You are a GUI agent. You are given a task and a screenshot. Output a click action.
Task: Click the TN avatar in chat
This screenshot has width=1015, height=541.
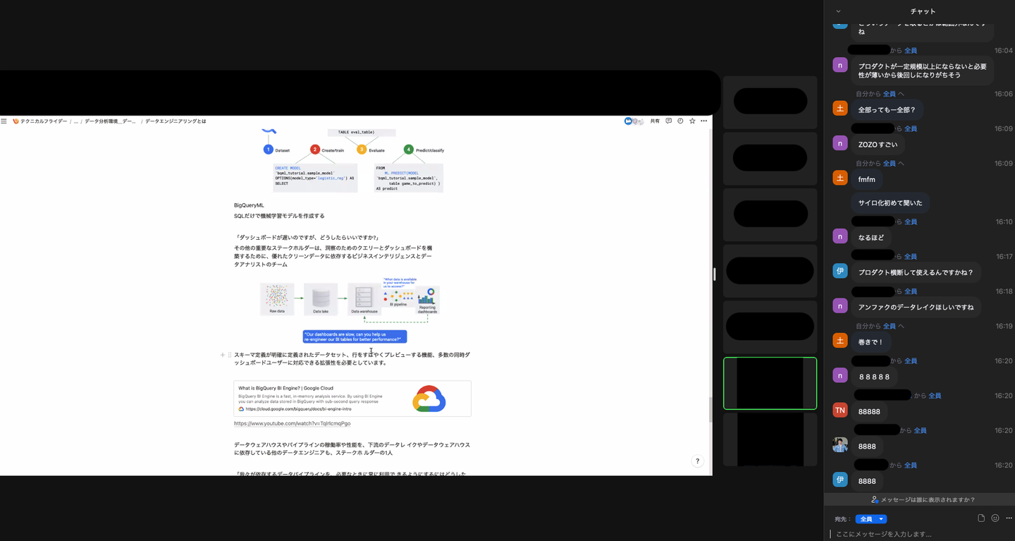[x=839, y=410]
